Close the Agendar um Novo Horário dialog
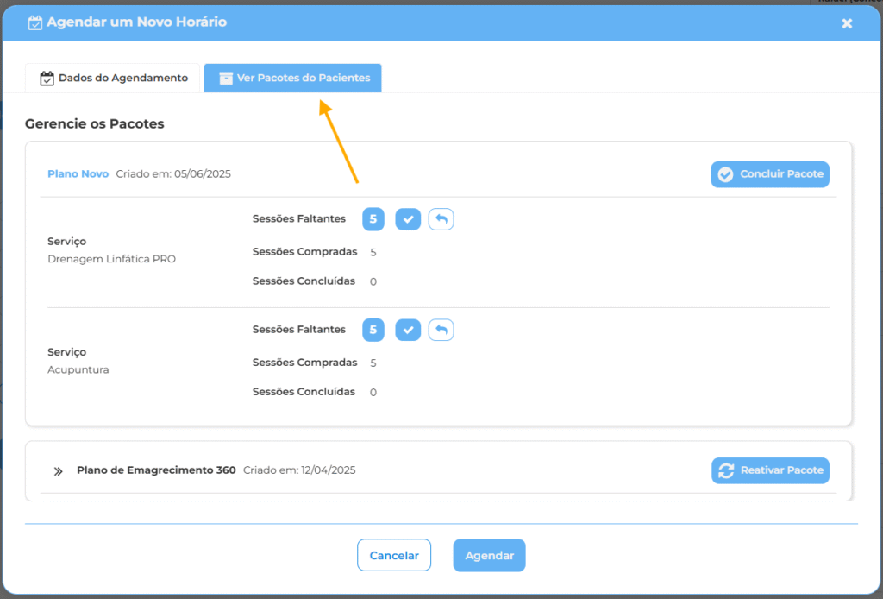Screen dimensions: 883x599 [x=847, y=23]
